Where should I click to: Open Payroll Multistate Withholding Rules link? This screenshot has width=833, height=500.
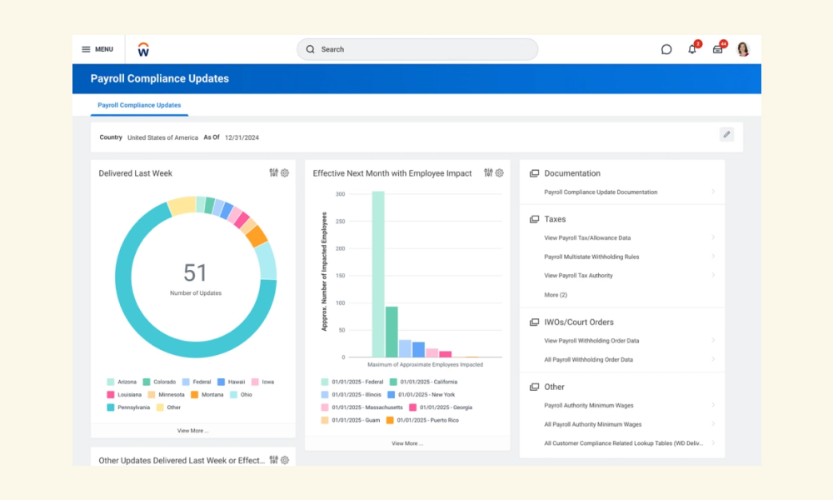[x=591, y=257]
